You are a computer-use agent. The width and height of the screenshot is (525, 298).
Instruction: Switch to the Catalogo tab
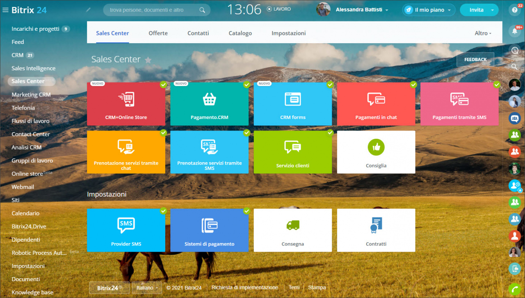[x=240, y=33]
